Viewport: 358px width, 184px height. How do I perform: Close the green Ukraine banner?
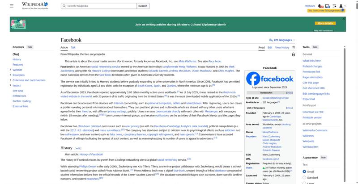pyautogui.click(x=344, y=19)
